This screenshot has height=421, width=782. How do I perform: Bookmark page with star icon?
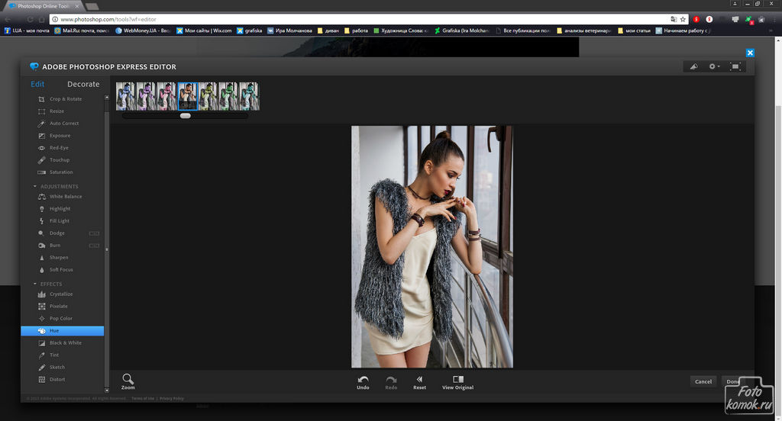pyautogui.click(x=683, y=19)
